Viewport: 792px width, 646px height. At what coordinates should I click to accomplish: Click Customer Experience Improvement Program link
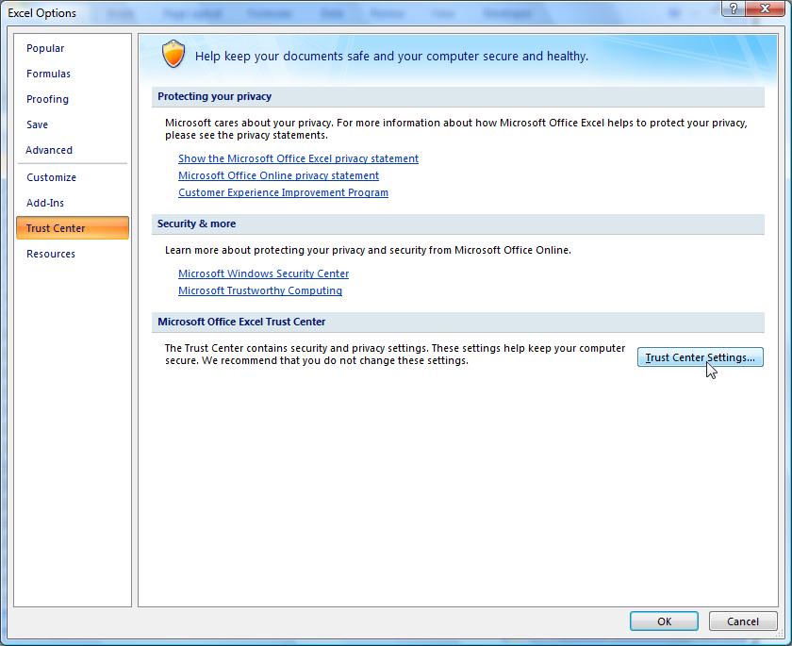point(283,192)
